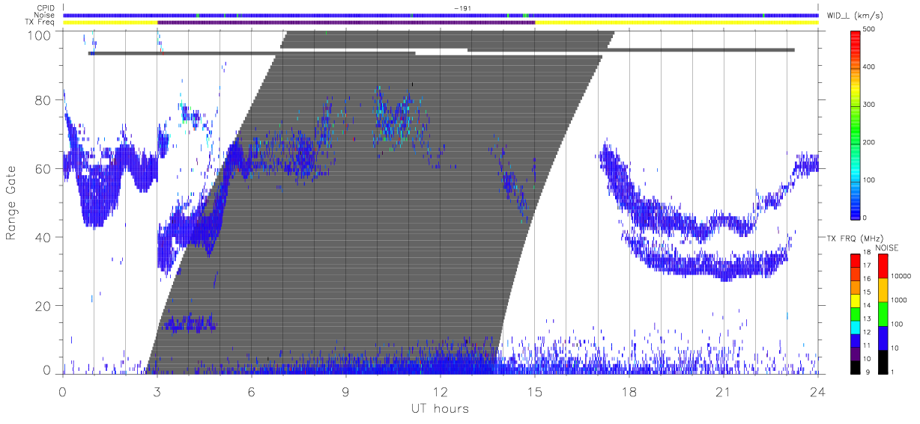
Task: Click the 200 tick on the WID colorbar
Action: pos(871,142)
